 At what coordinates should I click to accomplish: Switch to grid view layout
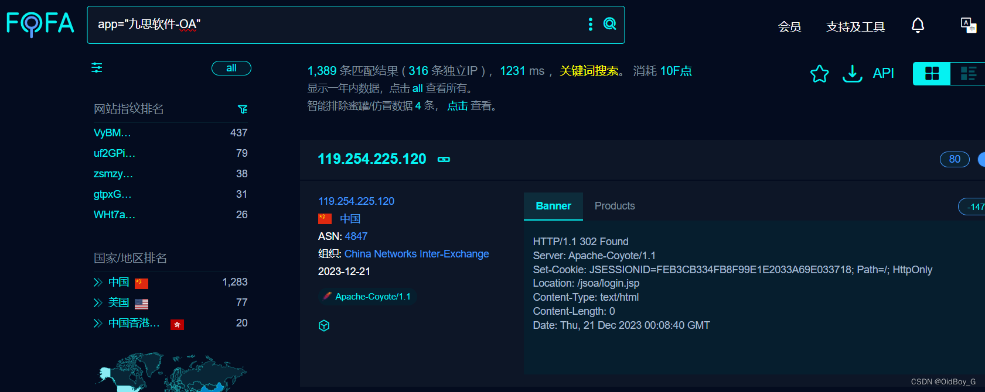(x=932, y=74)
